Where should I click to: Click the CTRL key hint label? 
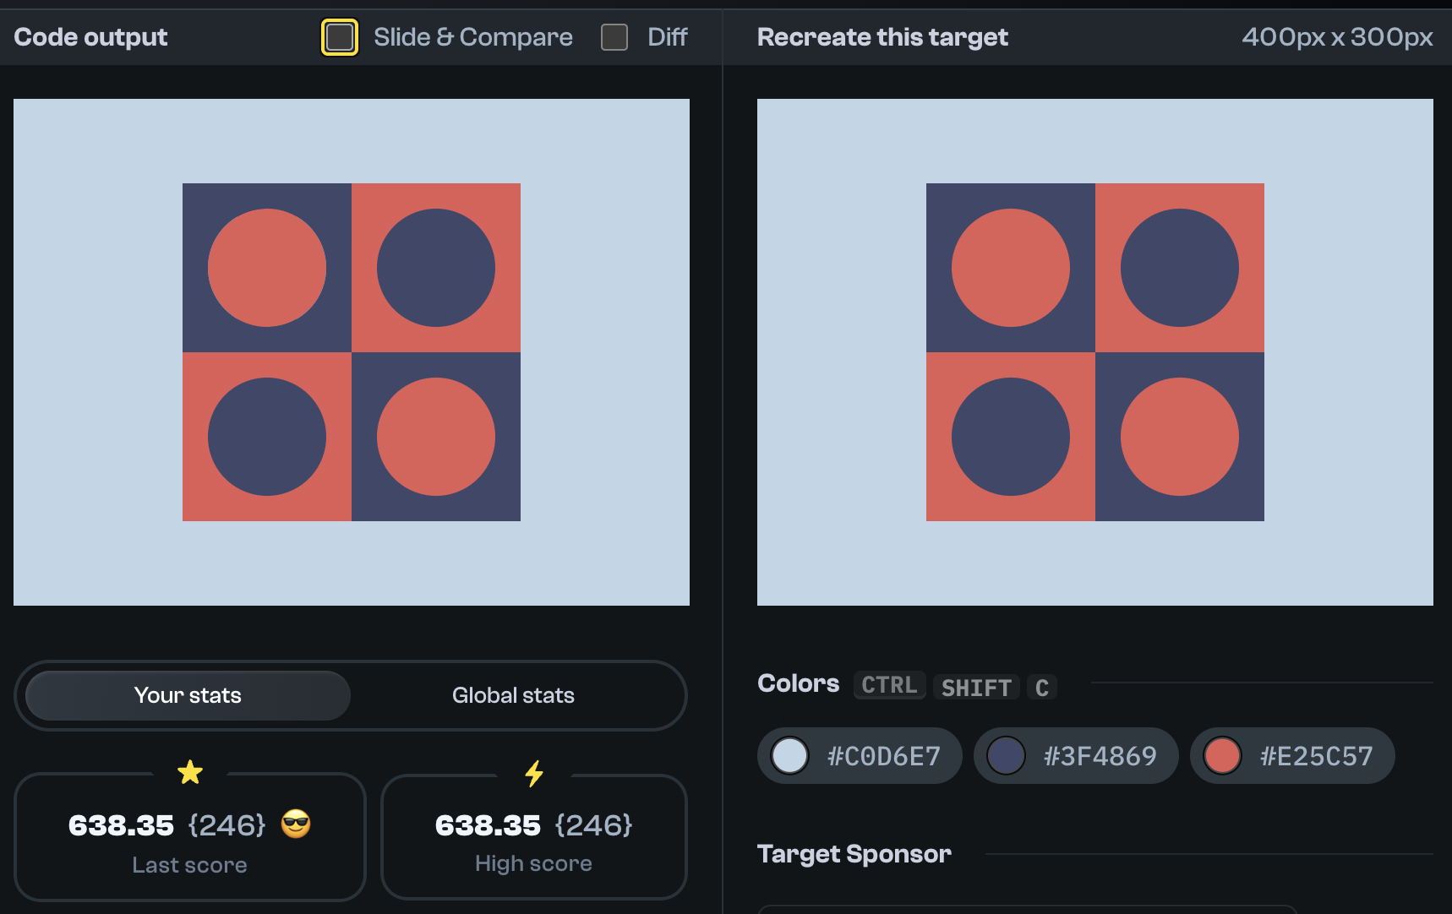coord(889,685)
